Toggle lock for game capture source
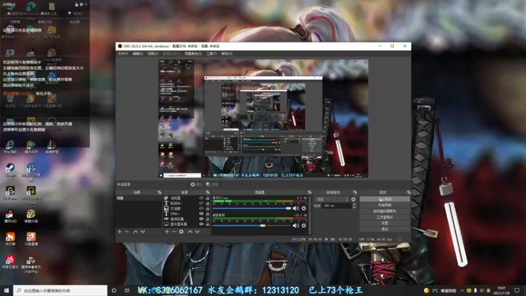This screenshot has width=526, height=296. click(207, 219)
